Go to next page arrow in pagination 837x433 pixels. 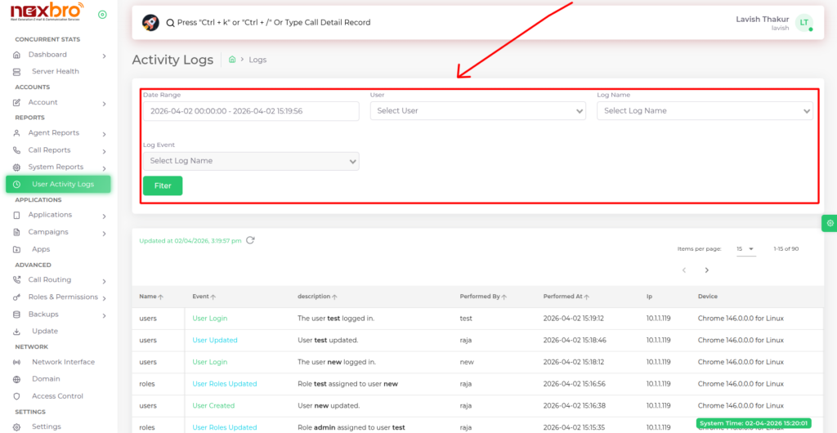point(706,270)
